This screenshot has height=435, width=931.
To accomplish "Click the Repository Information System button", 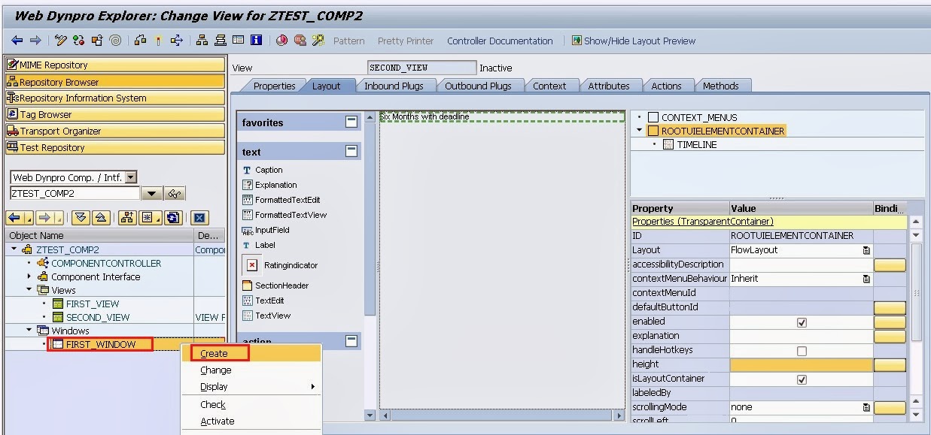I will coord(115,98).
